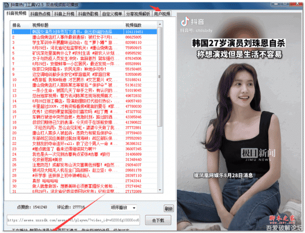Go to the 自定义榜单 tab

coord(112,14)
